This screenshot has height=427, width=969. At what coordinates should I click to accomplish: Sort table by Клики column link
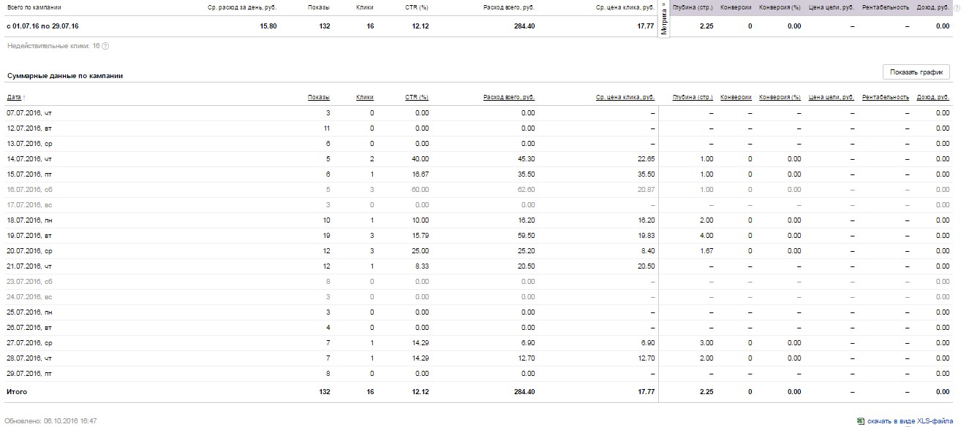click(365, 97)
